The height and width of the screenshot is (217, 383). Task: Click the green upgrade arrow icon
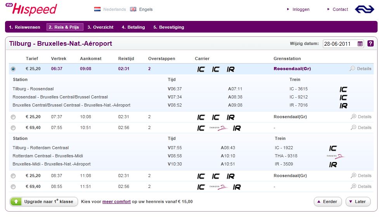[16, 201]
